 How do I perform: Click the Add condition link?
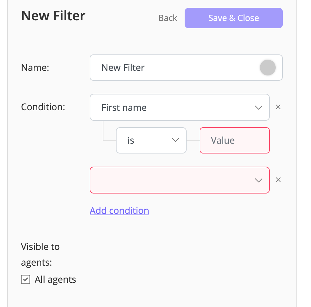(x=119, y=211)
